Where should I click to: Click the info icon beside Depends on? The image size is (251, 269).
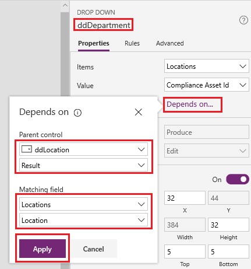(x=77, y=113)
